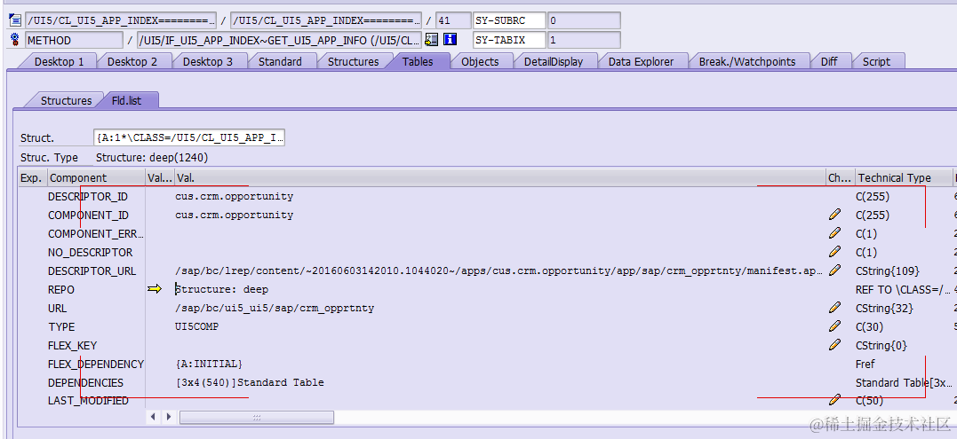This screenshot has width=957, height=439.
Task: Select the Fld.list sub-tab
Action: [126, 100]
